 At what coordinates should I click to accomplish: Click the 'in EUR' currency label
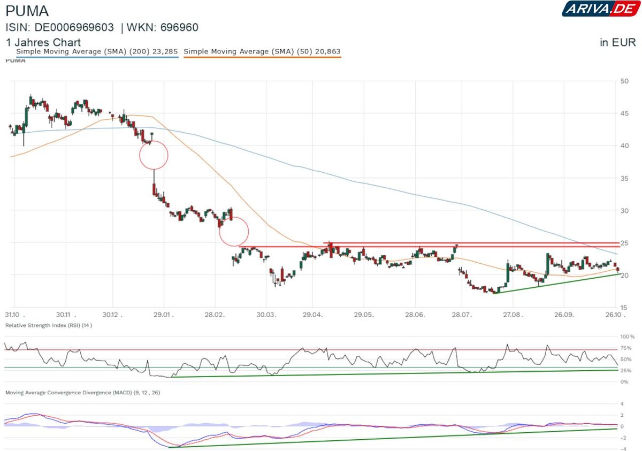pyautogui.click(x=617, y=43)
